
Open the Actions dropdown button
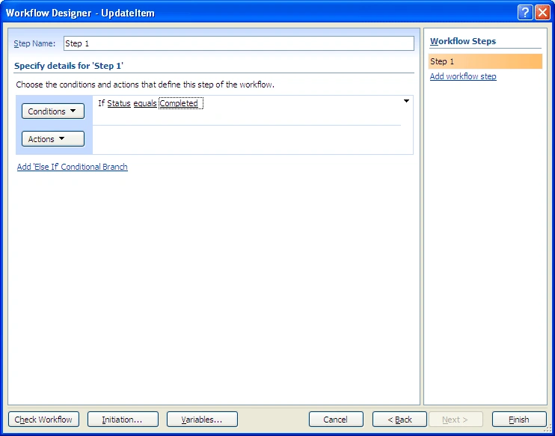53,139
